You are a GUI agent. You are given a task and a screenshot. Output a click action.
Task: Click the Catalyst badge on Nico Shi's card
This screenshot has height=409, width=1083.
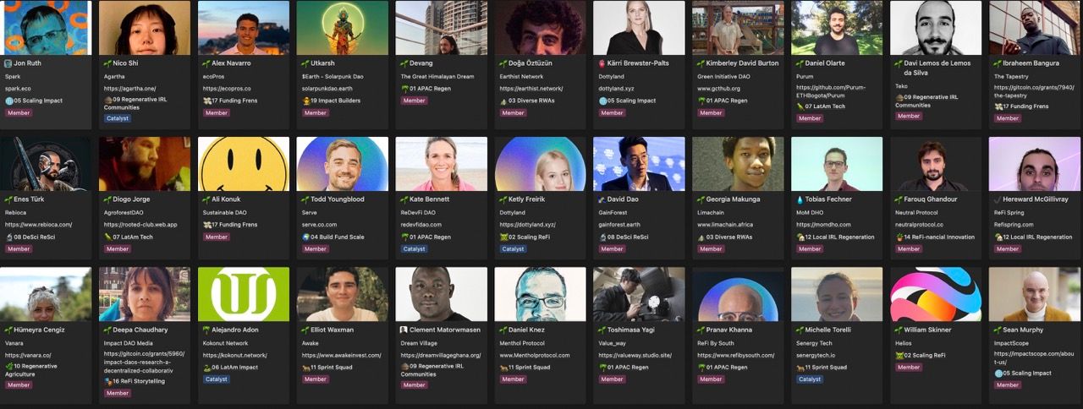point(118,118)
